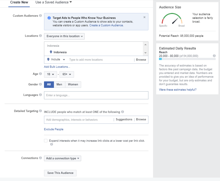Click info icon next to Languages label

[40, 95]
